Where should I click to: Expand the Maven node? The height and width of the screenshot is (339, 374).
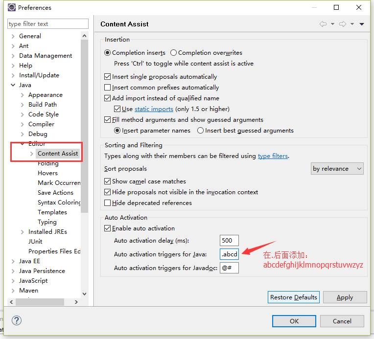13,291
